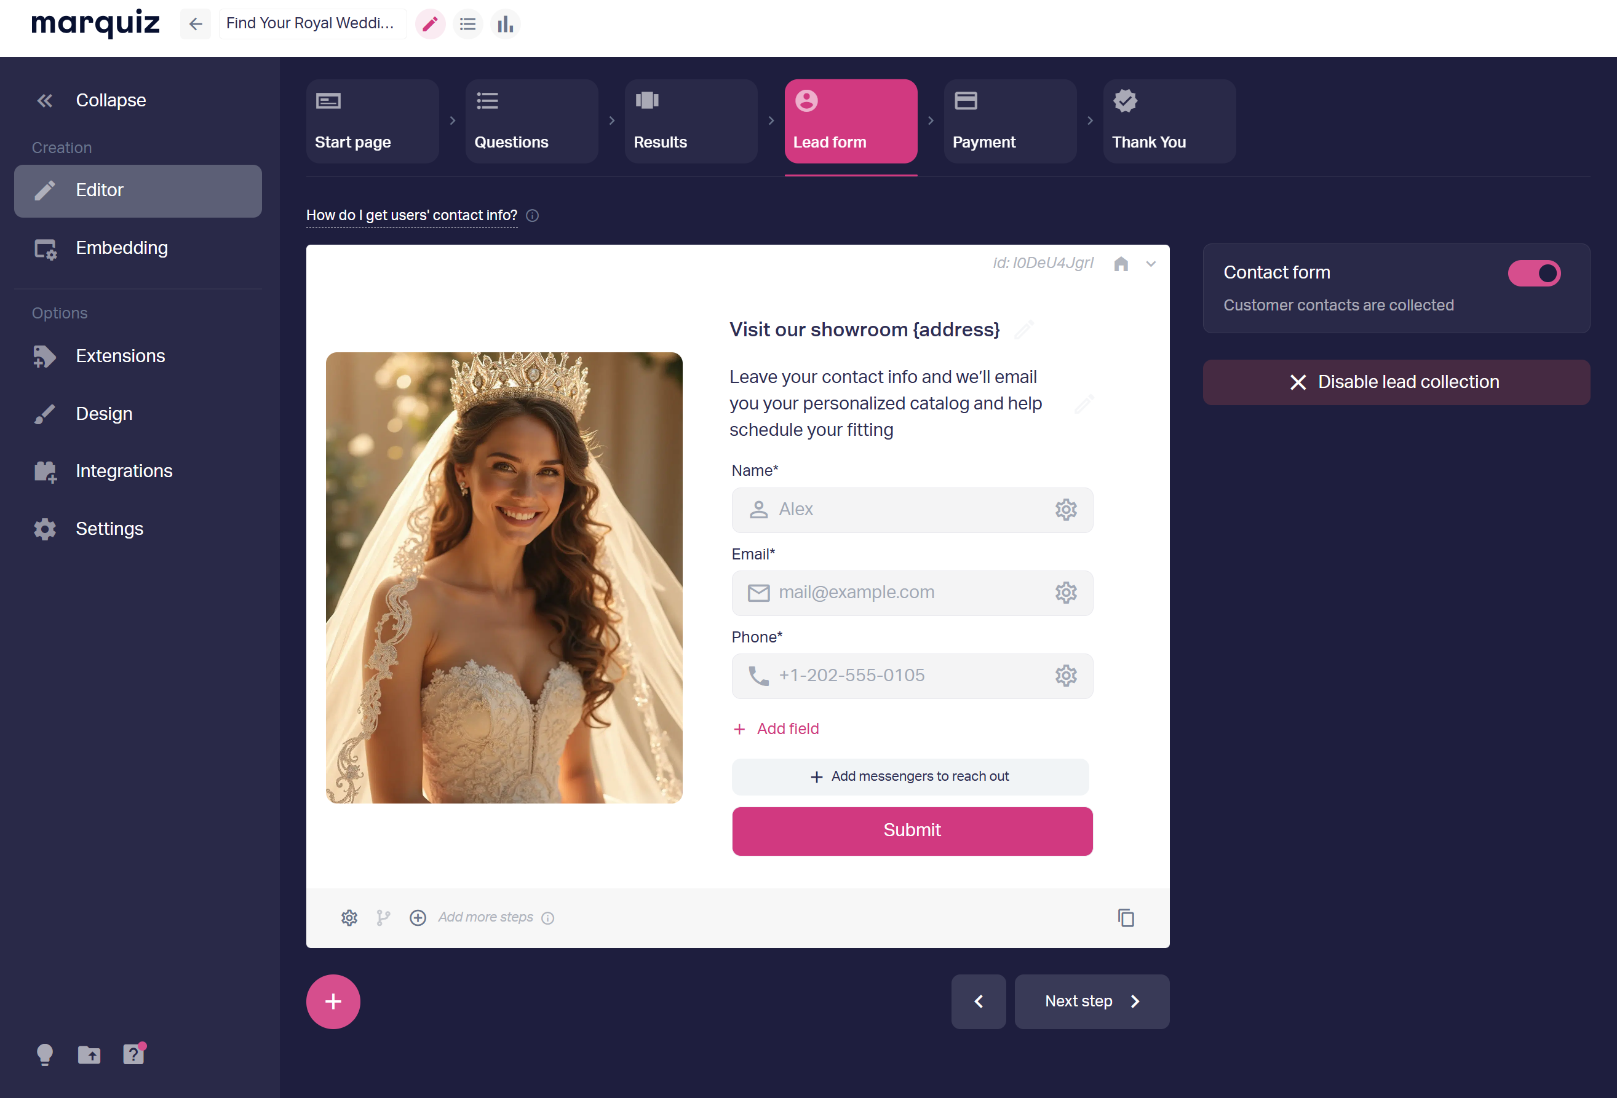1617x1098 pixels.
Task: Expand the chevron next to form id
Action: (1151, 264)
